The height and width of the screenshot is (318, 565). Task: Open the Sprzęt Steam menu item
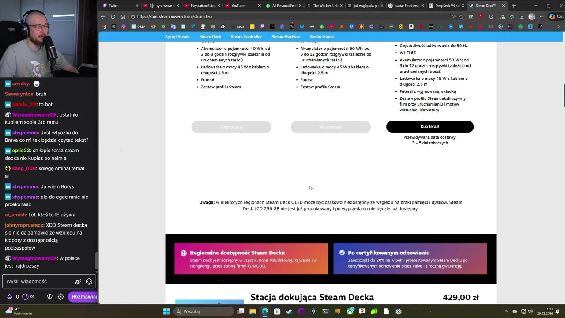pyautogui.click(x=177, y=37)
